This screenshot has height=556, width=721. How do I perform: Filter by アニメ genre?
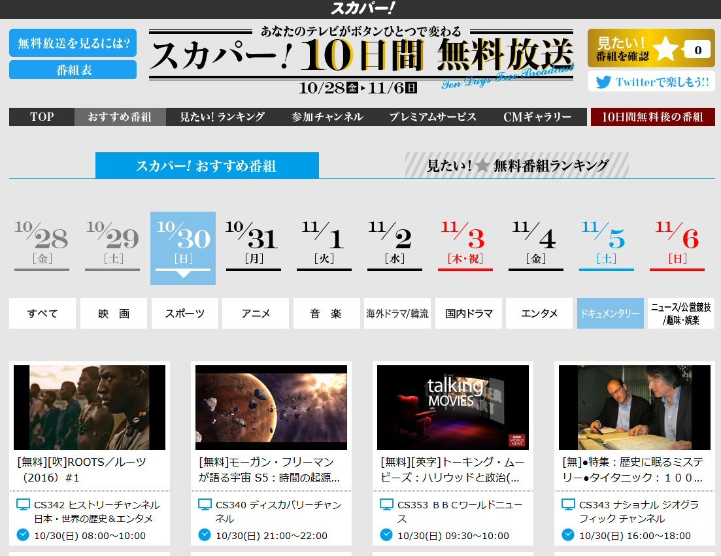coord(256,314)
